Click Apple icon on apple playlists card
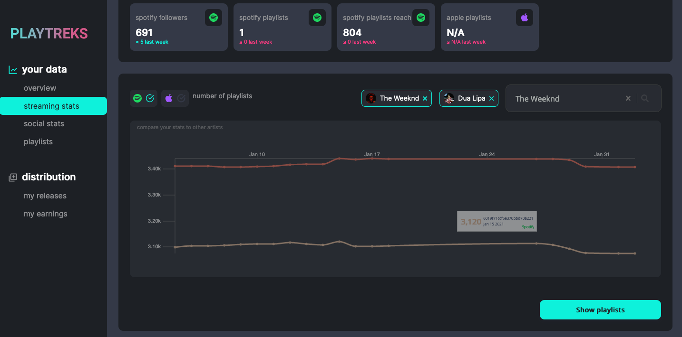The image size is (682, 337). pos(524,18)
